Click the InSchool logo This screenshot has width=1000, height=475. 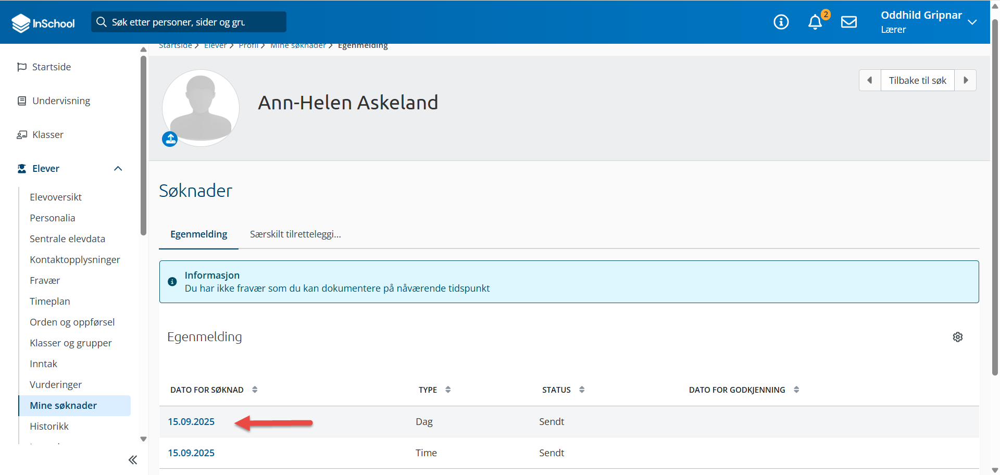[43, 23]
